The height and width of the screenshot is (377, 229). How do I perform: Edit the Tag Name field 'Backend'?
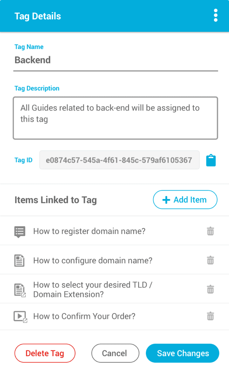click(116, 60)
